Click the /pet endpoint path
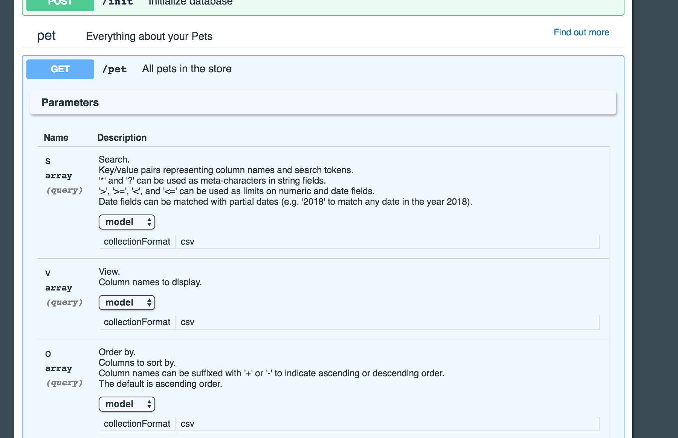Screen dimensions: 678x438 pyautogui.click(x=115, y=69)
